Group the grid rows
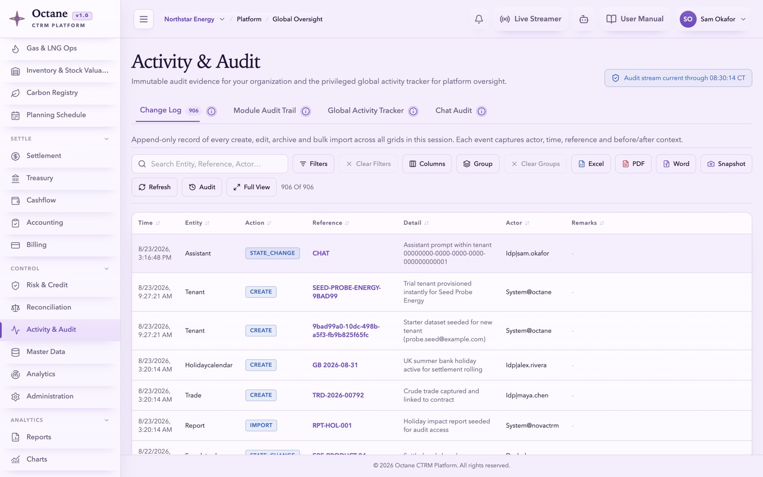The image size is (763, 477). pos(478,164)
